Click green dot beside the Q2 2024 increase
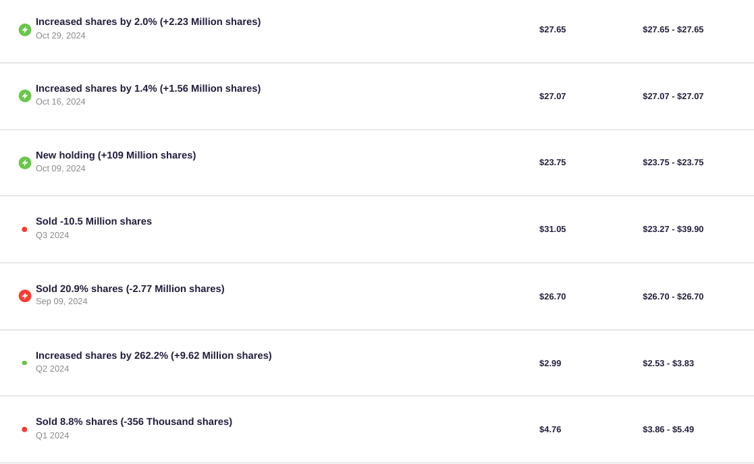The height and width of the screenshot is (464, 754). coord(24,363)
